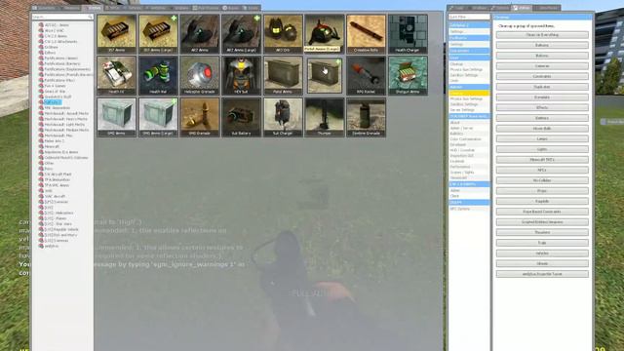Viewport: 624px width, 351px height.
Task: Clean up all Effects
Action: point(542,107)
